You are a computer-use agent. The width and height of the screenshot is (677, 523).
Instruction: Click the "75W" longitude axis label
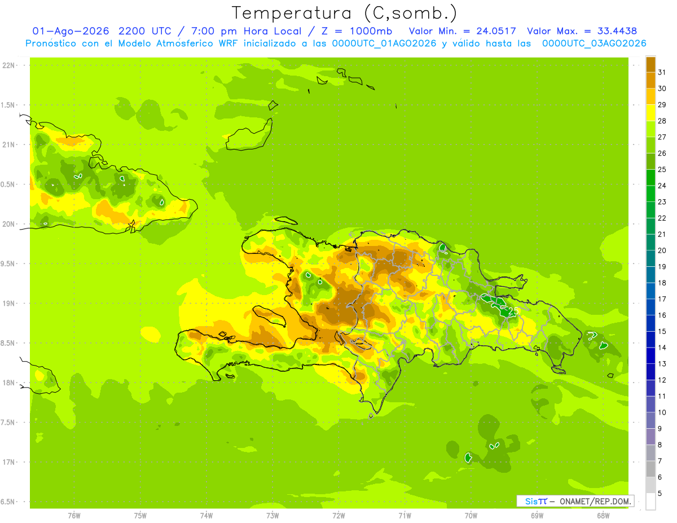click(x=140, y=516)
